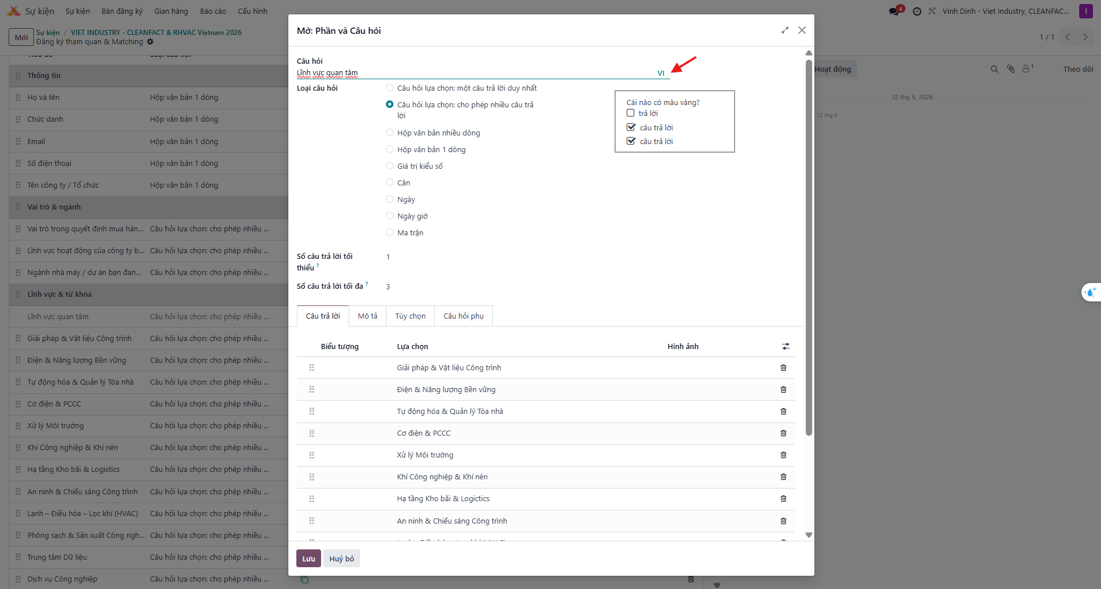
Task: Open the user company menu 'Vinh Dinh - Viet Industry'
Action: (x=1006, y=11)
